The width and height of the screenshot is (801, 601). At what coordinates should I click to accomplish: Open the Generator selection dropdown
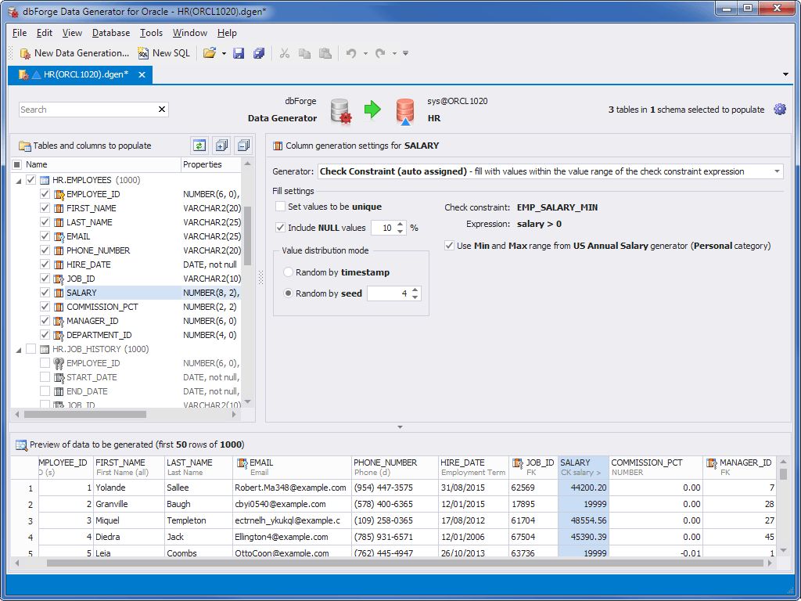click(x=777, y=171)
